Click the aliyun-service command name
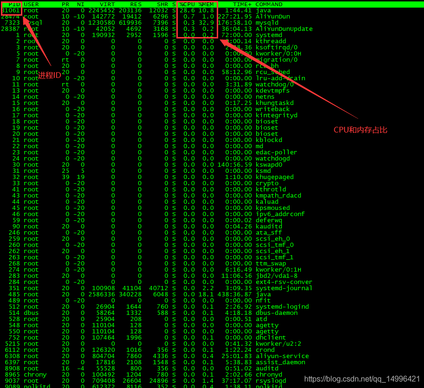 (x=282, y=356)
